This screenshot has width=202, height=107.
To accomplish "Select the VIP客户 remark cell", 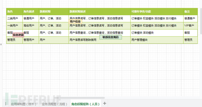I will pos(191,26).
